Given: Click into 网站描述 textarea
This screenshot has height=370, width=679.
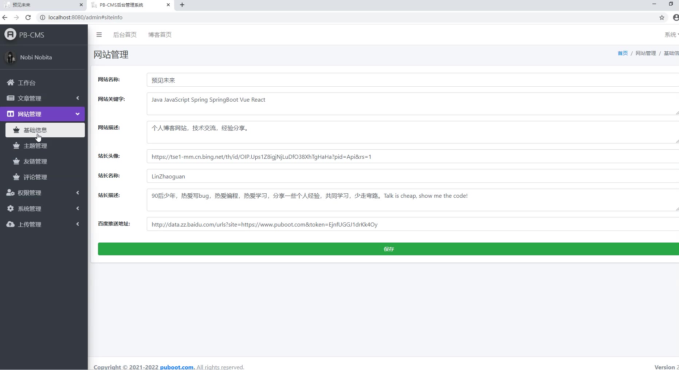Looking at the screenshot, I should click(413, 132).
